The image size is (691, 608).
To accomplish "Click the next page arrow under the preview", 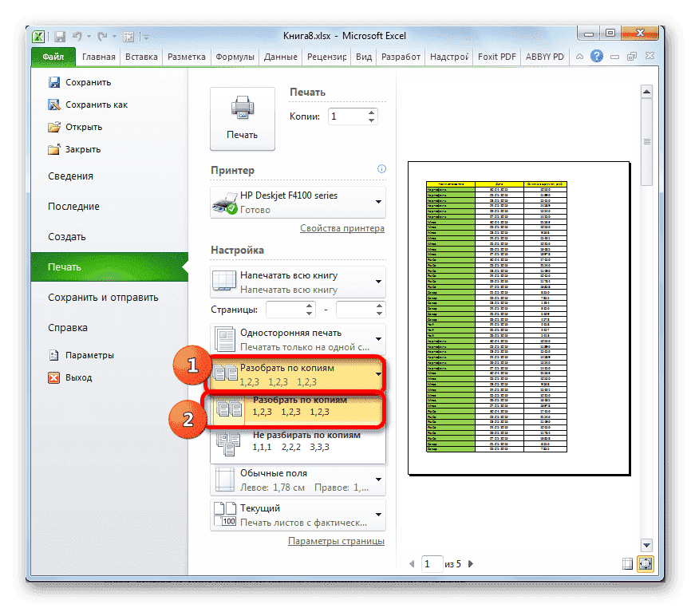I will pyautogui.click(x=472, y=563).
